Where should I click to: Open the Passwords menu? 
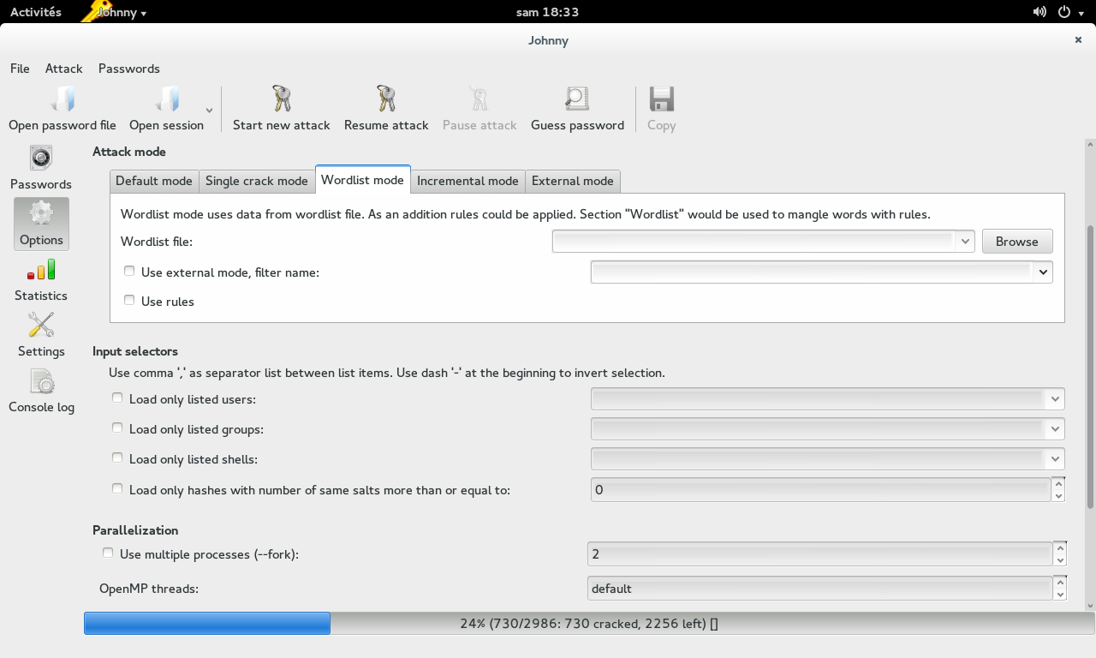129,69
